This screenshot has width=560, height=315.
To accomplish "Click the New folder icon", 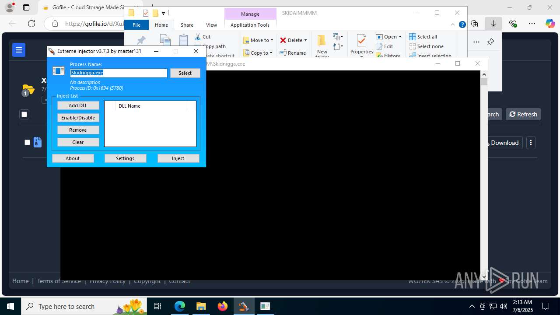I will click(x=322, y=41).
